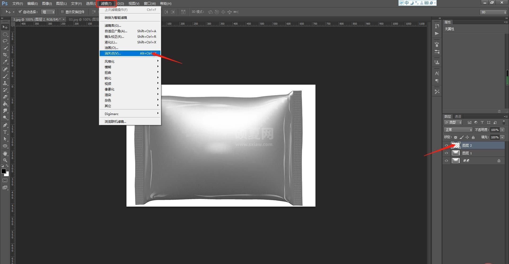
Task: Filter layers by shape layer icon
Action: click(489, 122)
